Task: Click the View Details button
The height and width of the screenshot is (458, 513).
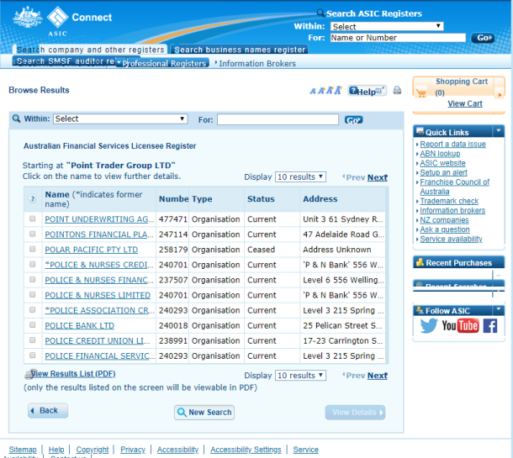Action: (355, 413)
